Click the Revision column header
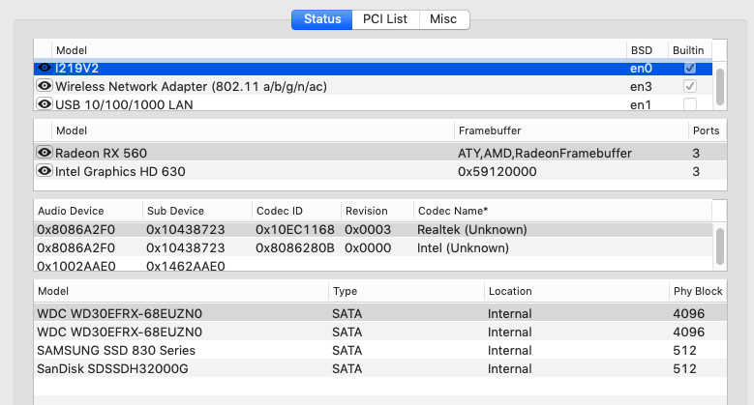The image size is (754, 405). click(x=377, y=211)
